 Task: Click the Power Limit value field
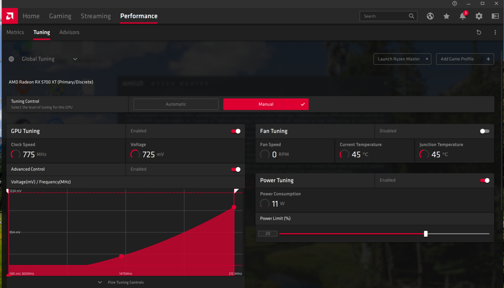(268, 234)
